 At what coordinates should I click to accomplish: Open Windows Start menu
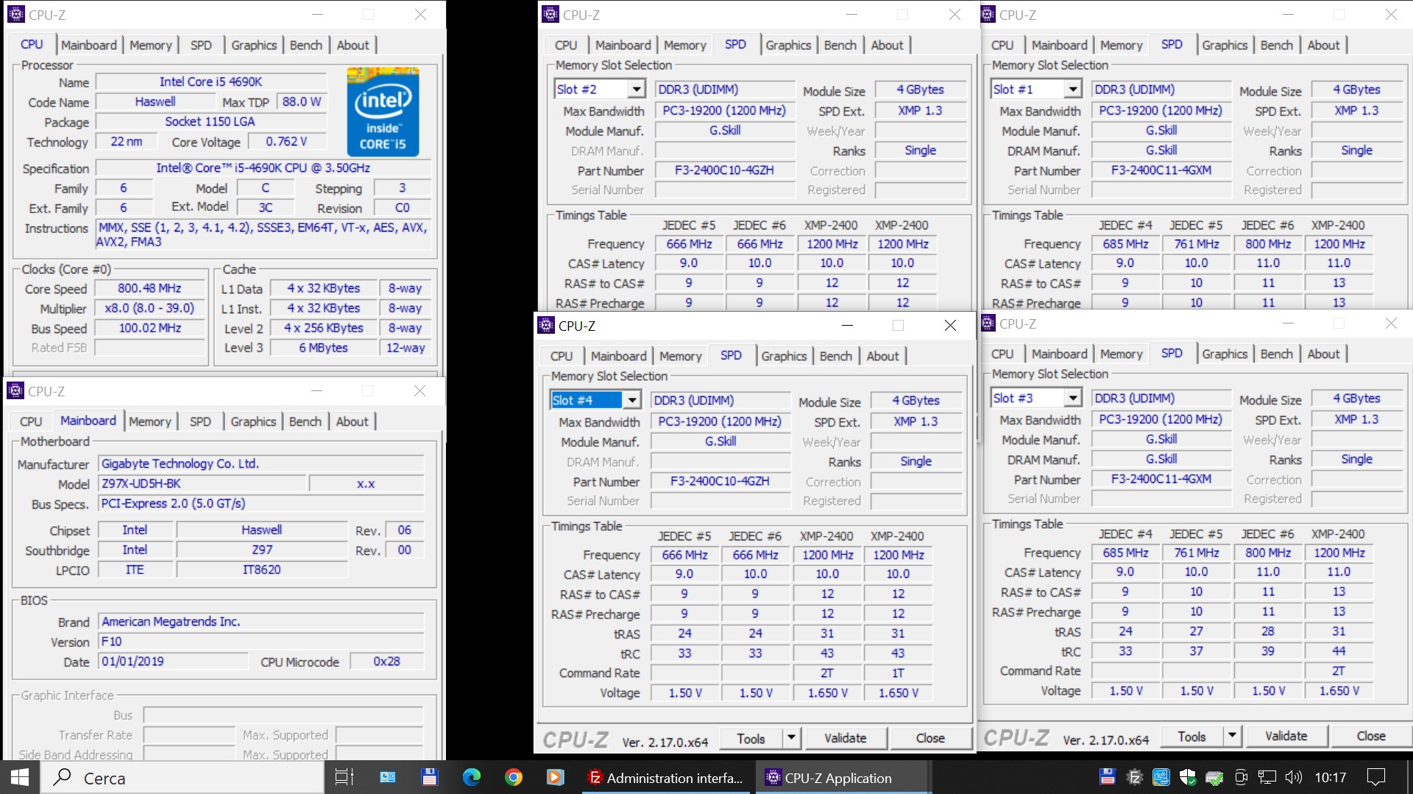(x=20, y=777)
